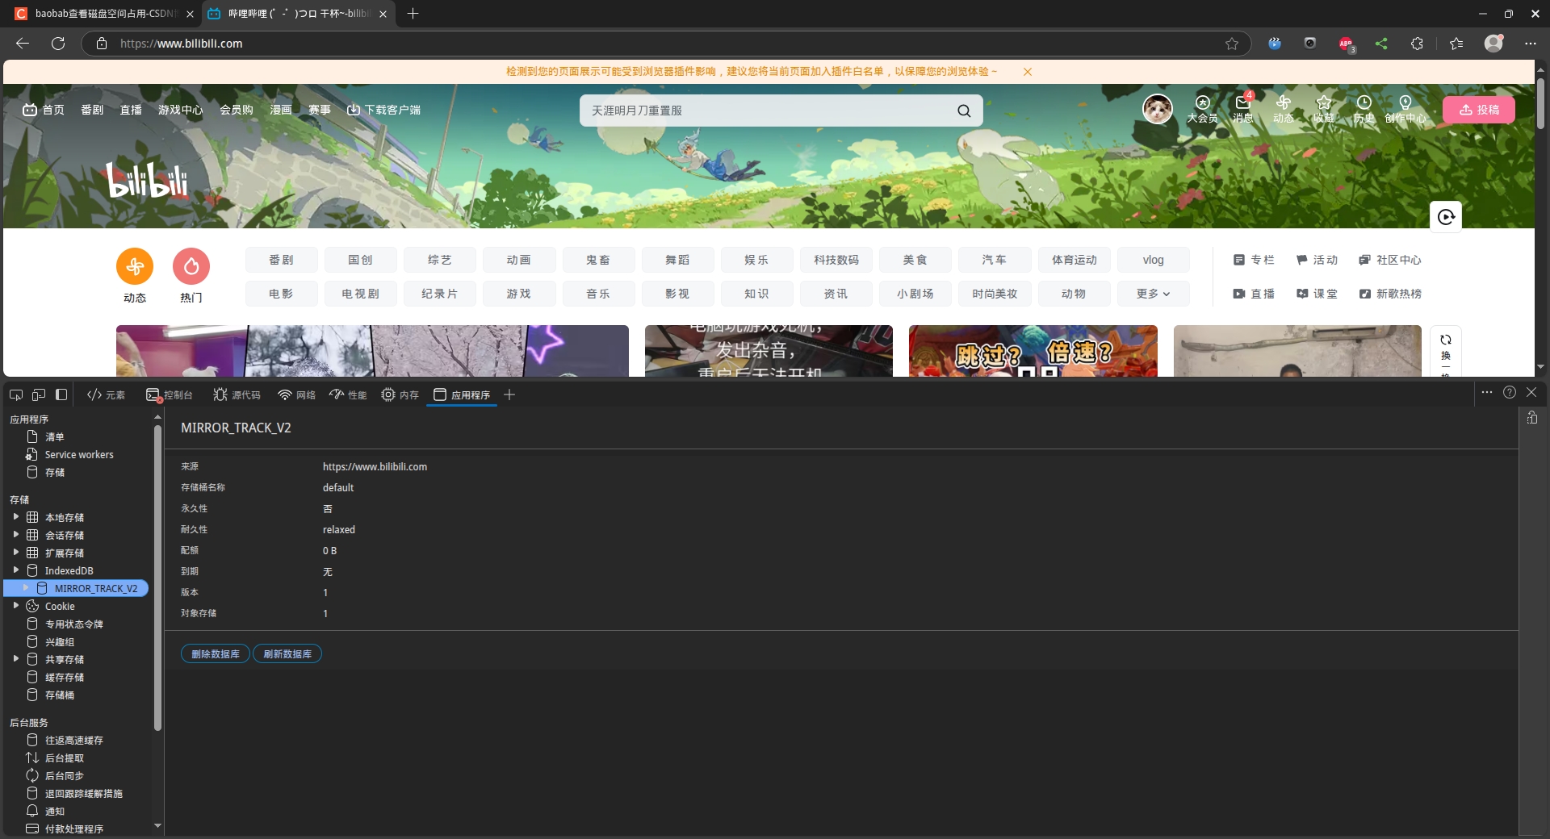The height and width of the screenshot is (839, 1550).
Task: Add a new DevTools tab with plus
Action: pyautogui.click(x=509, y=394)
